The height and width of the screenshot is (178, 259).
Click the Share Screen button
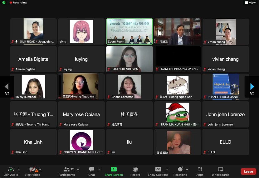tap(114, 170)
